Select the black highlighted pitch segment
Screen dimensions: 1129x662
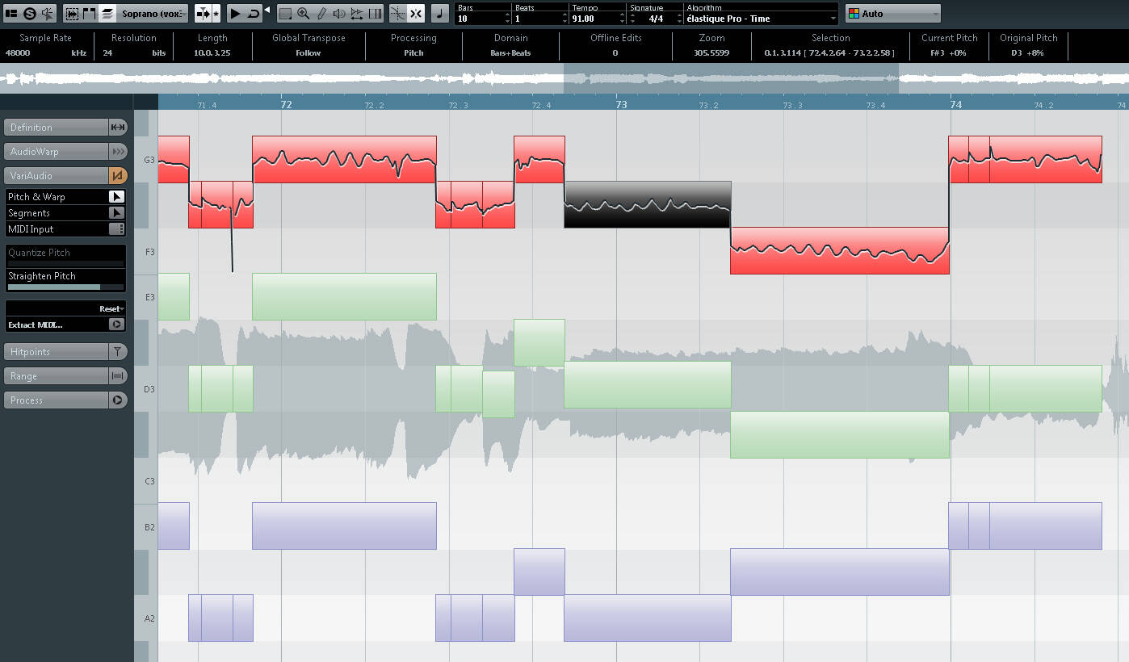point(648,204)
